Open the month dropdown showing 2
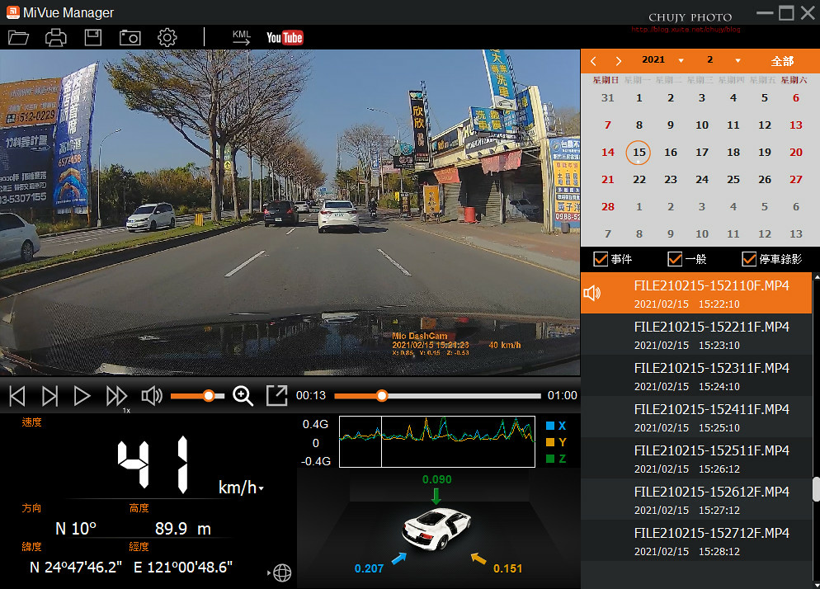Screen dimensions: 820x589 tap(738, 61)
